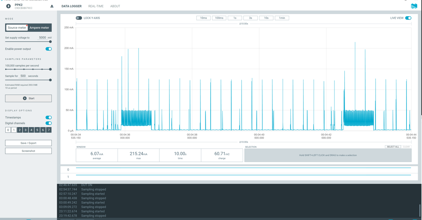
Task: Toggle the Timestamps display switch
Action: pyautogui.click(x=49, y=117)
